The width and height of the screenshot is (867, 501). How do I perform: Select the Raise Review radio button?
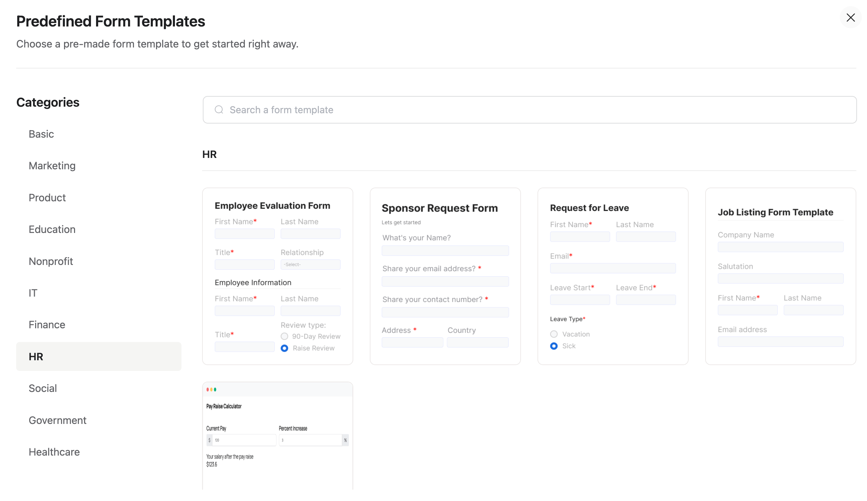click(284, 348)
